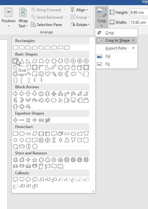Select the Left Brace shape
Image resolution: width=148 pixels, height=209 pixels.
(35, 80)
